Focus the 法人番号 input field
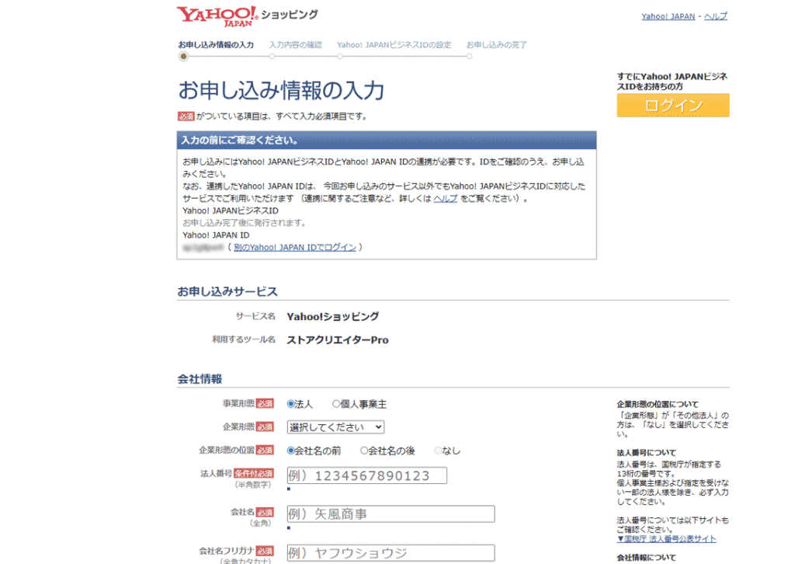The image size is (795, 564). click(x=366, y=475)
